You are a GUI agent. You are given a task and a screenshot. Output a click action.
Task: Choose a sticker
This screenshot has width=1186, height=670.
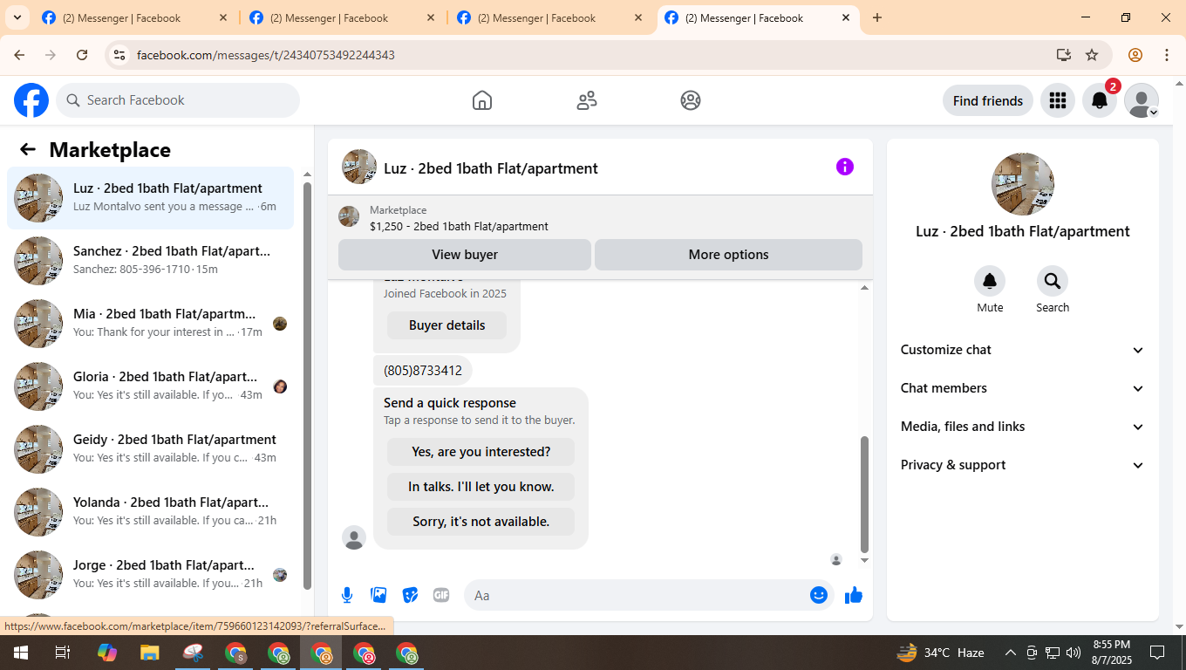(410, 595)
